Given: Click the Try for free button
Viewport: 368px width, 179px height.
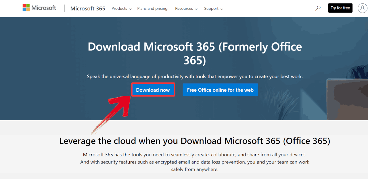Looking at the screenshot, I should click(x=340, y=8).
